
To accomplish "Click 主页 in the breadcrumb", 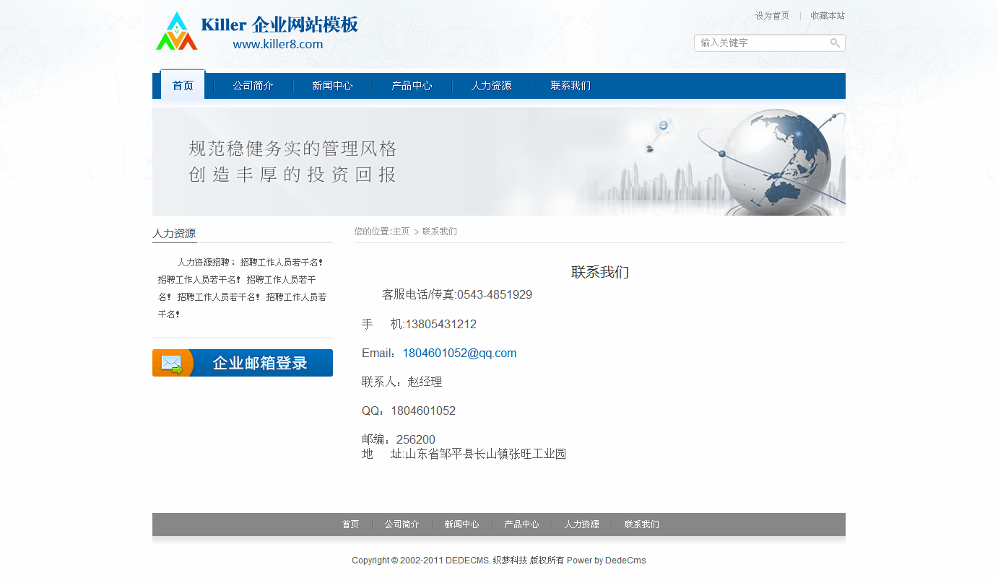I will [x=401, y=232].
